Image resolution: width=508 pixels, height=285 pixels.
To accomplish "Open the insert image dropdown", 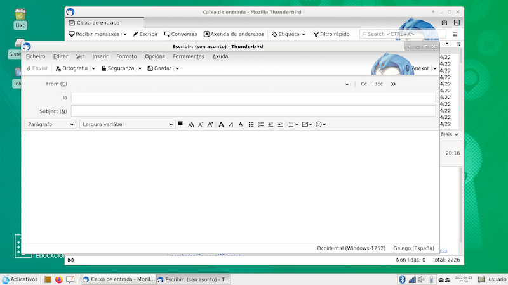I will point(307,124).
